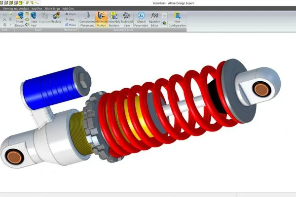Click the Replace component icon
Screen dimensions: 296x197
[56, 15]
